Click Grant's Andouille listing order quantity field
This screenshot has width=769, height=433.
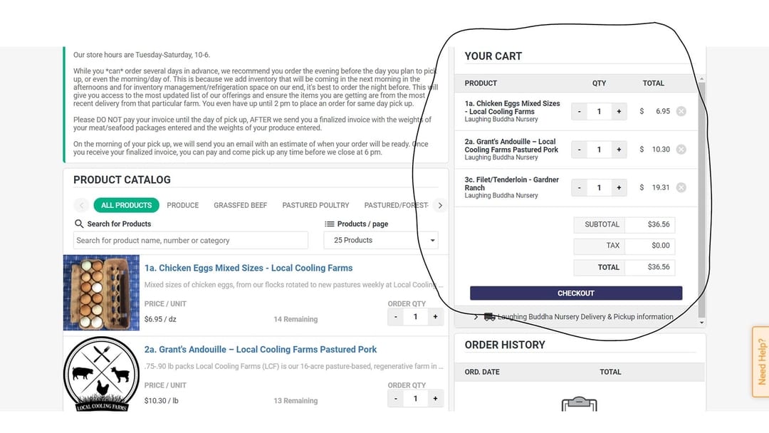pyautogui.click(x=415, y=399)
